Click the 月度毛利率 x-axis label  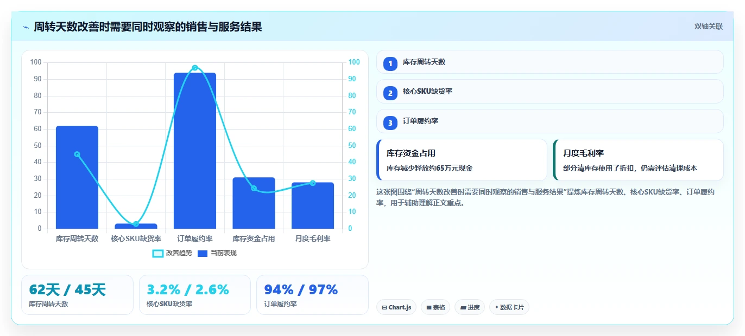(313, 238)
